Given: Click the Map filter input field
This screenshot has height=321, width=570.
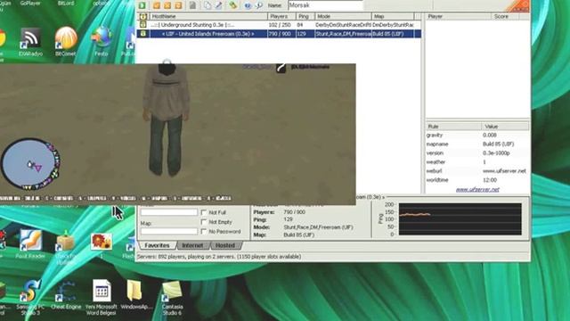Looking at the screenshot, I should (x=169, y=231).
